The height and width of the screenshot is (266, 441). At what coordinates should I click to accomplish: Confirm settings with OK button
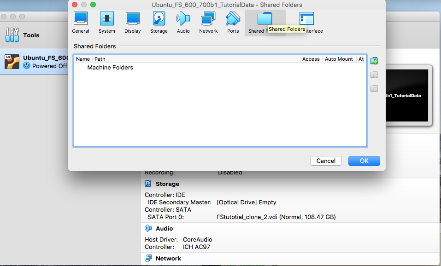pos(364,161)
